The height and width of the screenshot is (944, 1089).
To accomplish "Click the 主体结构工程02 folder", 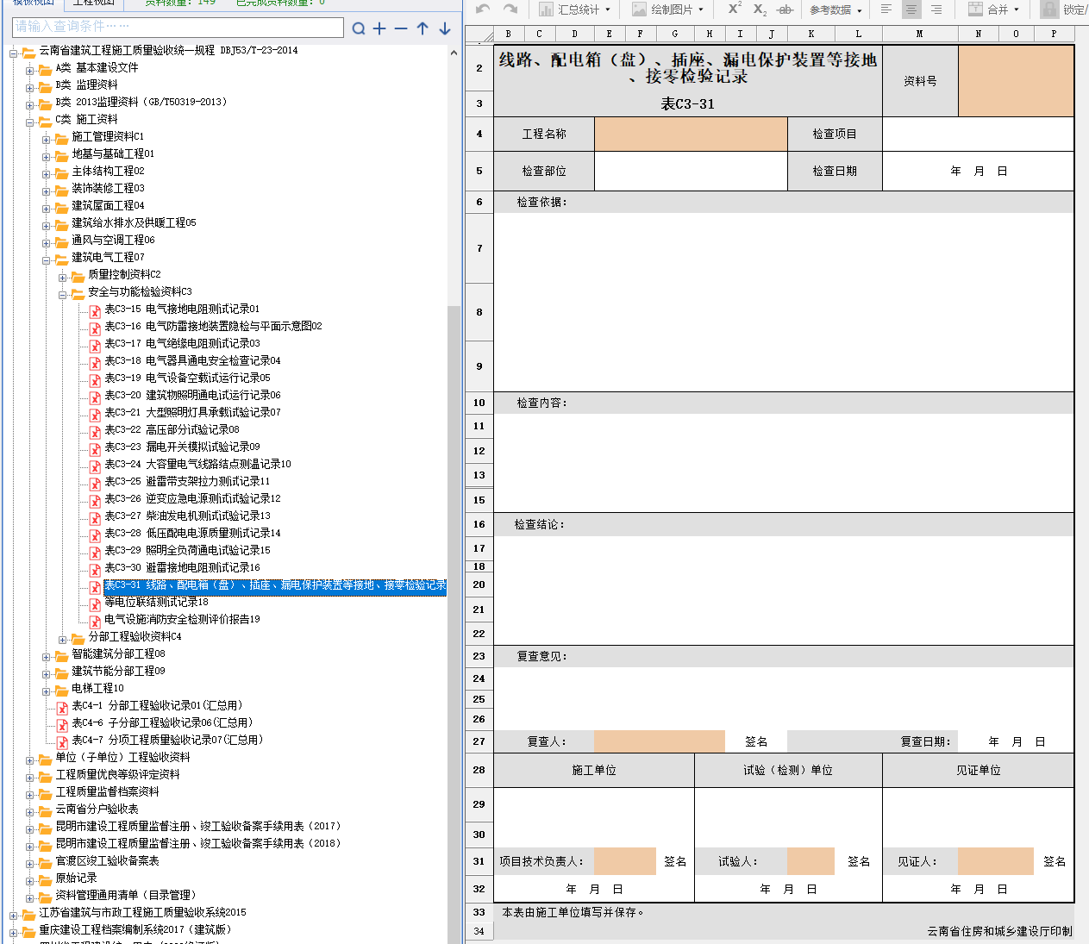I will [x=108, y=171].
